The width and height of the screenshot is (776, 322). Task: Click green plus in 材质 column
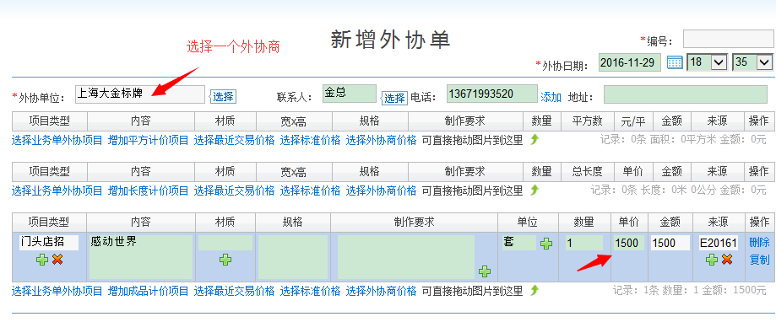[225, 260]
